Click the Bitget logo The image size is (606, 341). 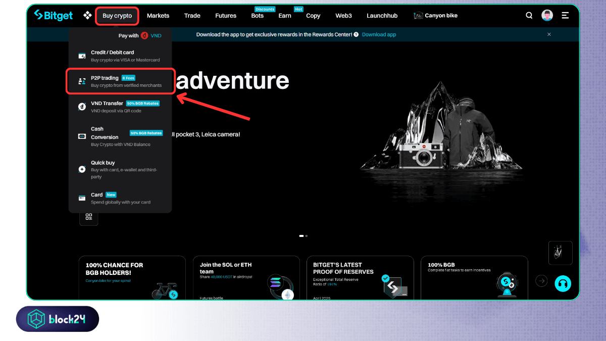click(53, 15)
